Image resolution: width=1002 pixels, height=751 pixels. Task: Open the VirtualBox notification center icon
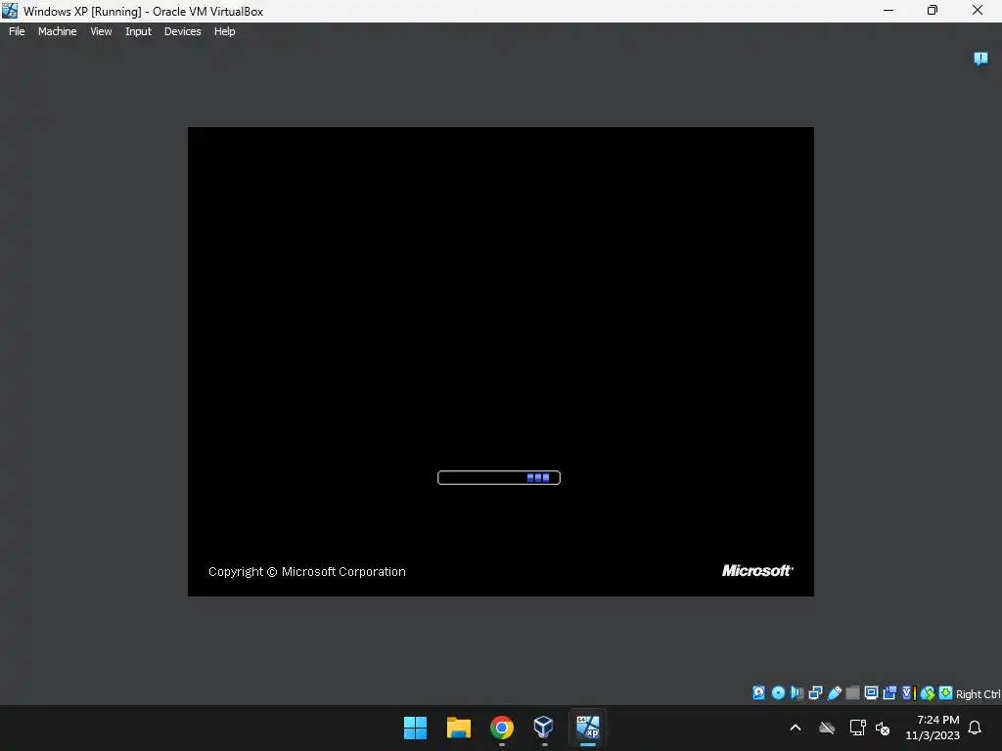click(980, 59)
